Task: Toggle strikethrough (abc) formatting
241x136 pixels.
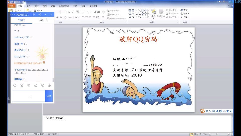Action: (61, 17)
